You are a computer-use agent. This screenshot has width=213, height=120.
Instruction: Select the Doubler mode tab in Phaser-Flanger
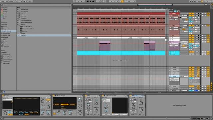click(x=72, y=104)
